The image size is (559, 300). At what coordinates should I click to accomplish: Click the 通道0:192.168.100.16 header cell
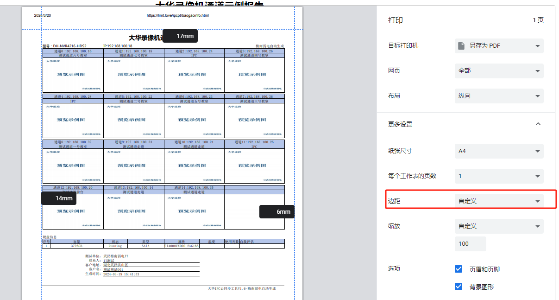73,51
